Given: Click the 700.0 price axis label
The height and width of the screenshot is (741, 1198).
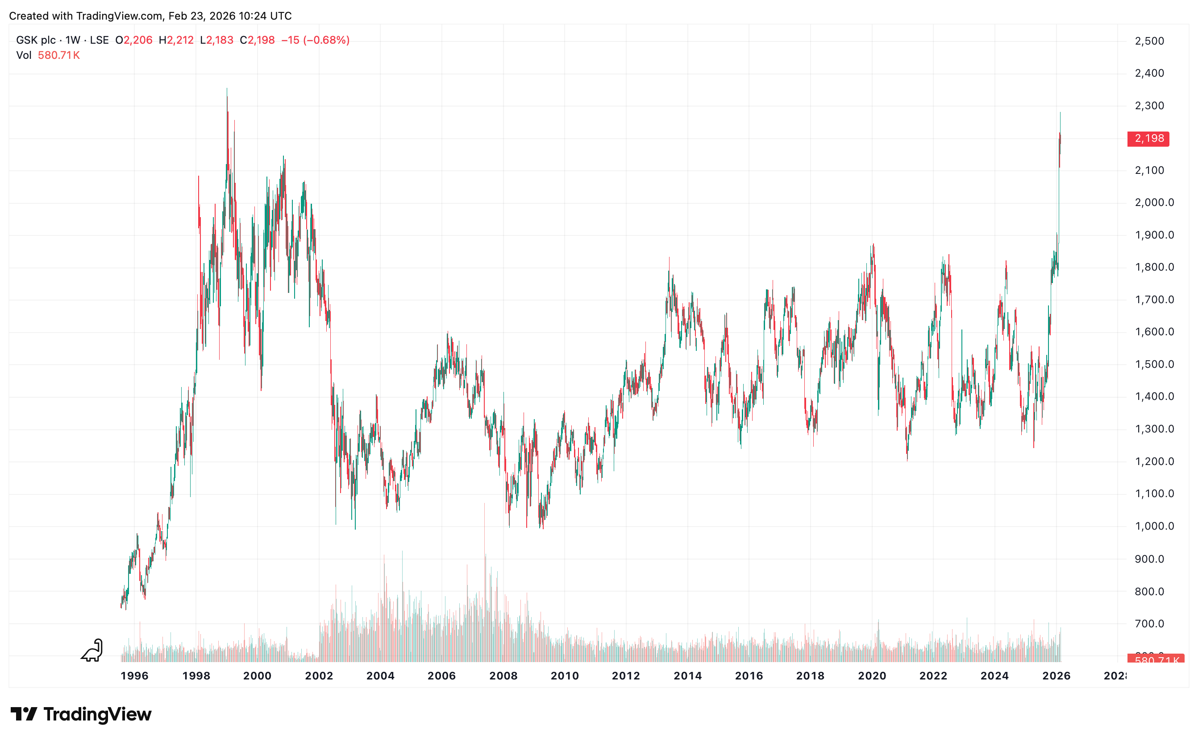Looking at the screenshot, I should (x=1149, y=624).
